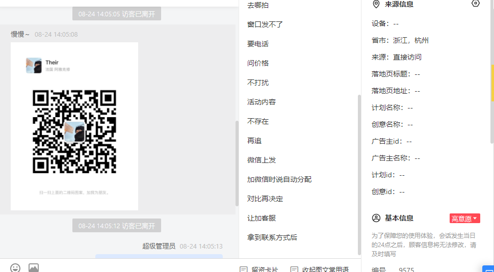The height and width of the screenshot is (272, 494).
Task: Click the 14:05:05 访客已离开 notice
Action: [x=117, y=14]
